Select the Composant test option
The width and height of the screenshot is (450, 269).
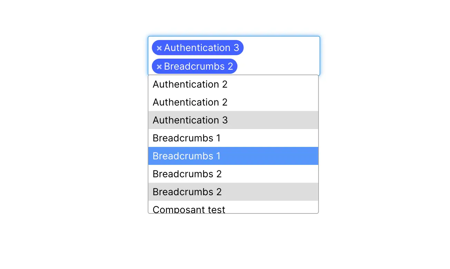point(233,207)
